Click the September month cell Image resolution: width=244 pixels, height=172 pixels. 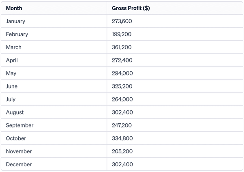20,125
